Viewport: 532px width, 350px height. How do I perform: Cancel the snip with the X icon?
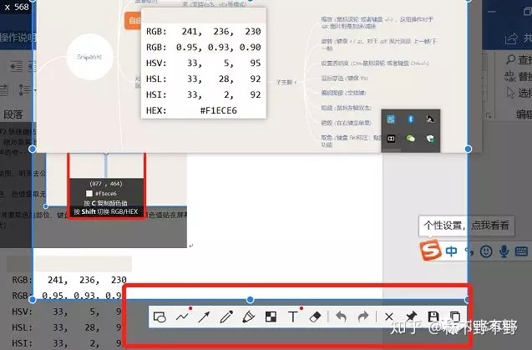click(x=389, y=317)
